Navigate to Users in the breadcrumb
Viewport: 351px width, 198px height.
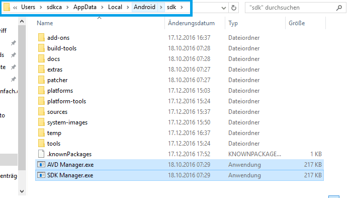(x=28, y=7)
